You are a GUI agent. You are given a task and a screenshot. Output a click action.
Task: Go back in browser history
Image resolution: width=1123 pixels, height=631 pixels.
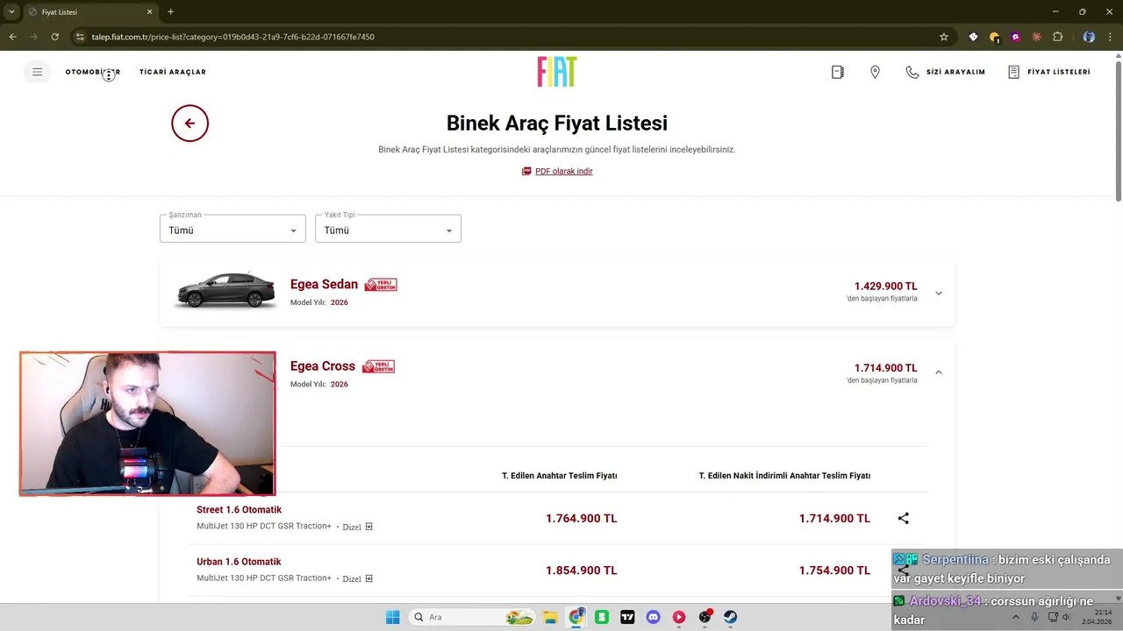[12, 37]
